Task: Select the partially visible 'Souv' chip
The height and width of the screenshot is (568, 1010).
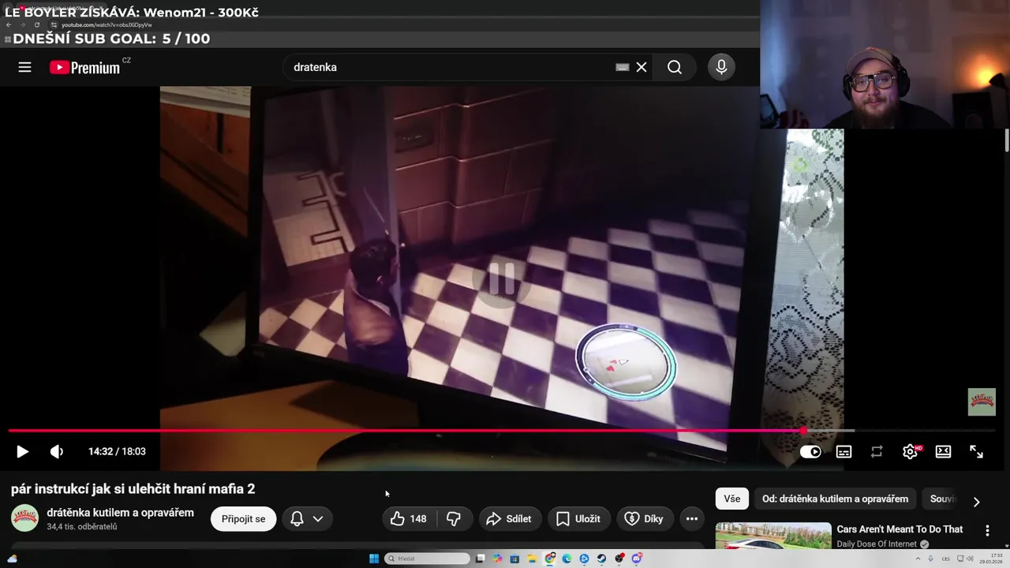Action: 942,499
